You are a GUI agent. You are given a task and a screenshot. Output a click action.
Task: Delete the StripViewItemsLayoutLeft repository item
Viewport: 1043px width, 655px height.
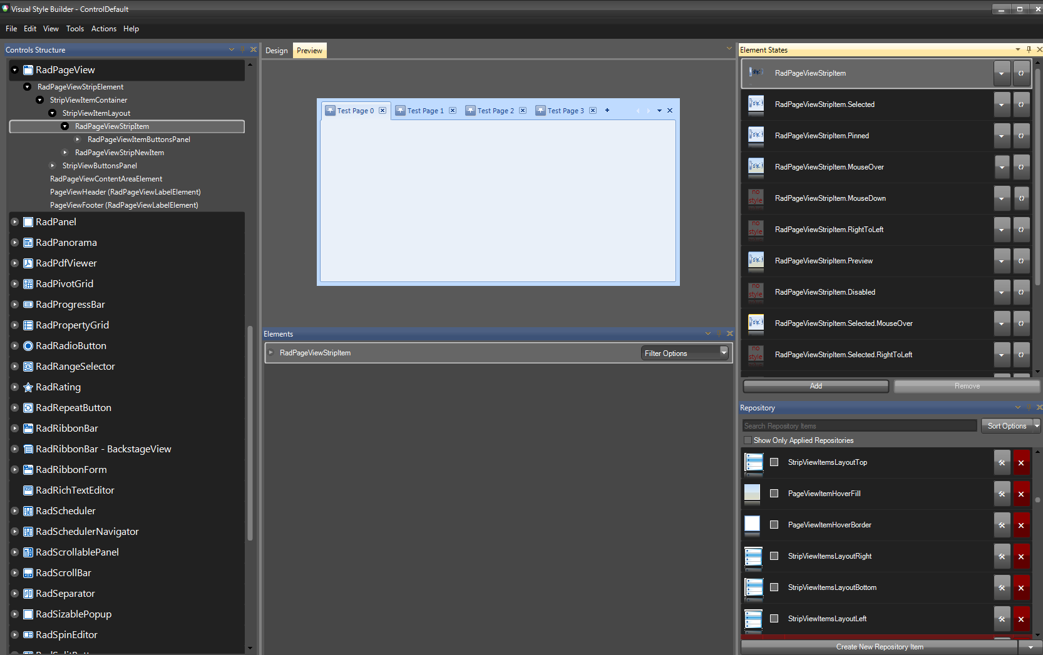(1022, 619)
